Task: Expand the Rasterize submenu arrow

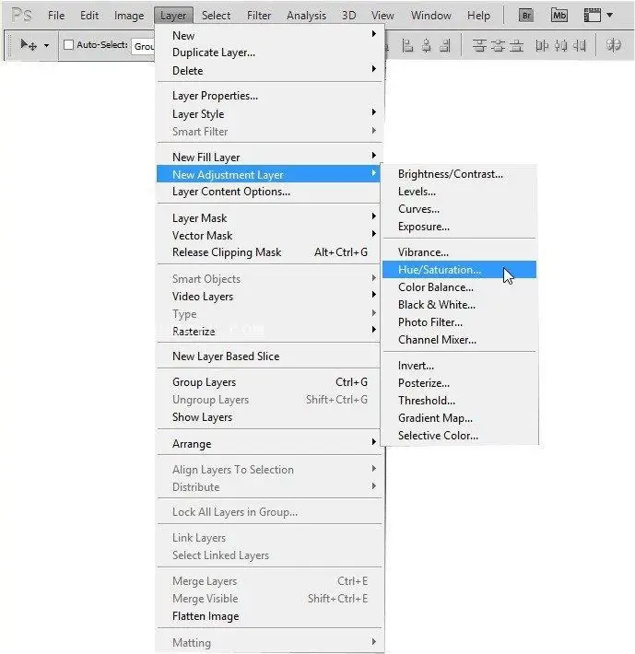Action: click(374, 330)
